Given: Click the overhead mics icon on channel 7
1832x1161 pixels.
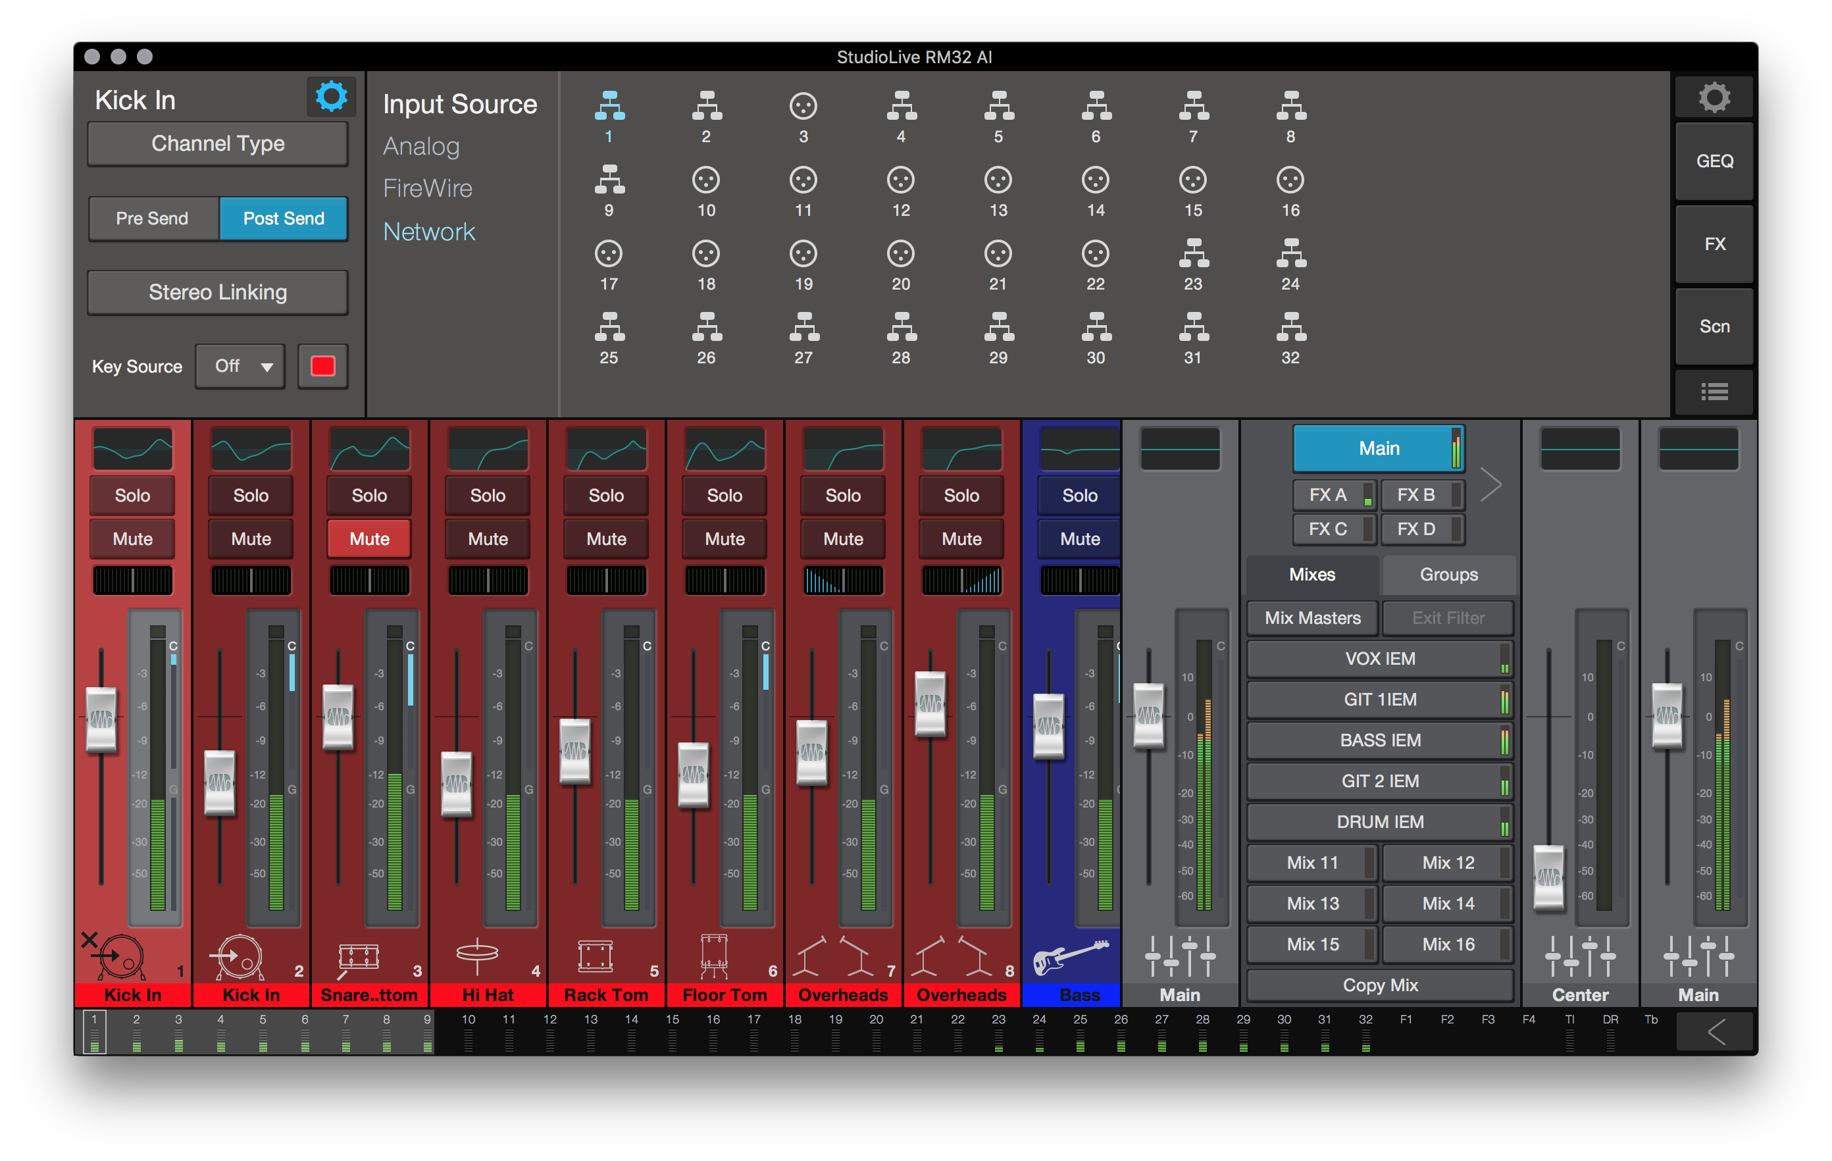Looking at the screenshot, I should click(x=832, y=956).
